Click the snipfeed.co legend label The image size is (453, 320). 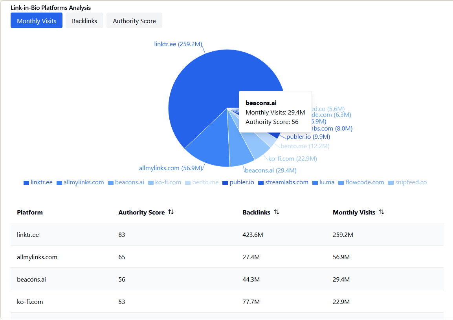point(411,182)
